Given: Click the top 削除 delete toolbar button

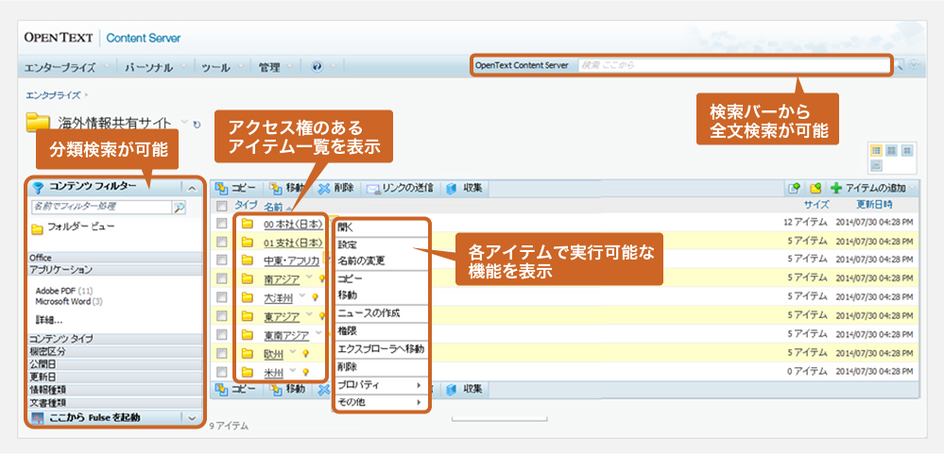Looking at the screenshot, I should pos(336,188).
